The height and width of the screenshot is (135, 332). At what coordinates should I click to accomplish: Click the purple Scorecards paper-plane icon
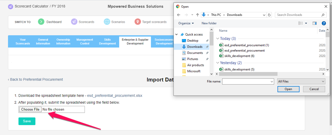tap(74, 22)
